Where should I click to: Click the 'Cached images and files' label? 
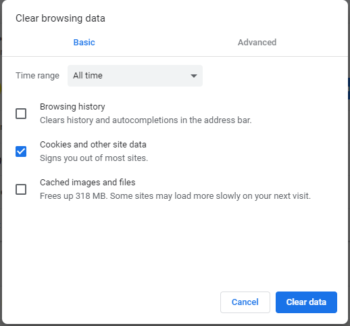click(88, 183)
